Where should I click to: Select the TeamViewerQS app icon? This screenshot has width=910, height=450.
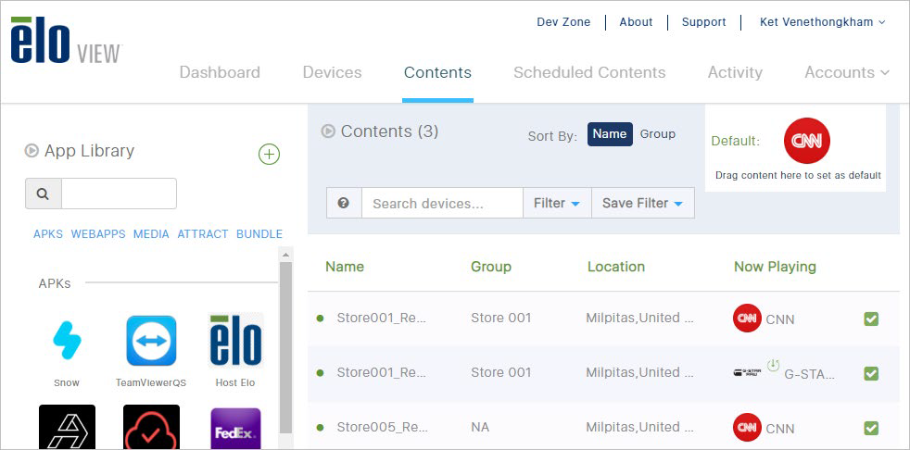151,341
